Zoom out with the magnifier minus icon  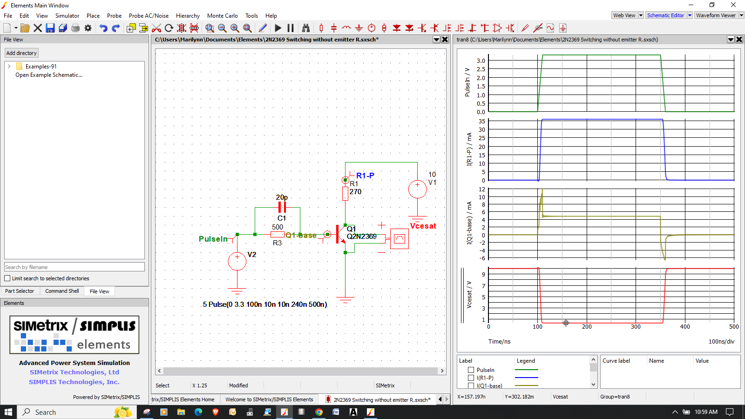tap(222, 28)
